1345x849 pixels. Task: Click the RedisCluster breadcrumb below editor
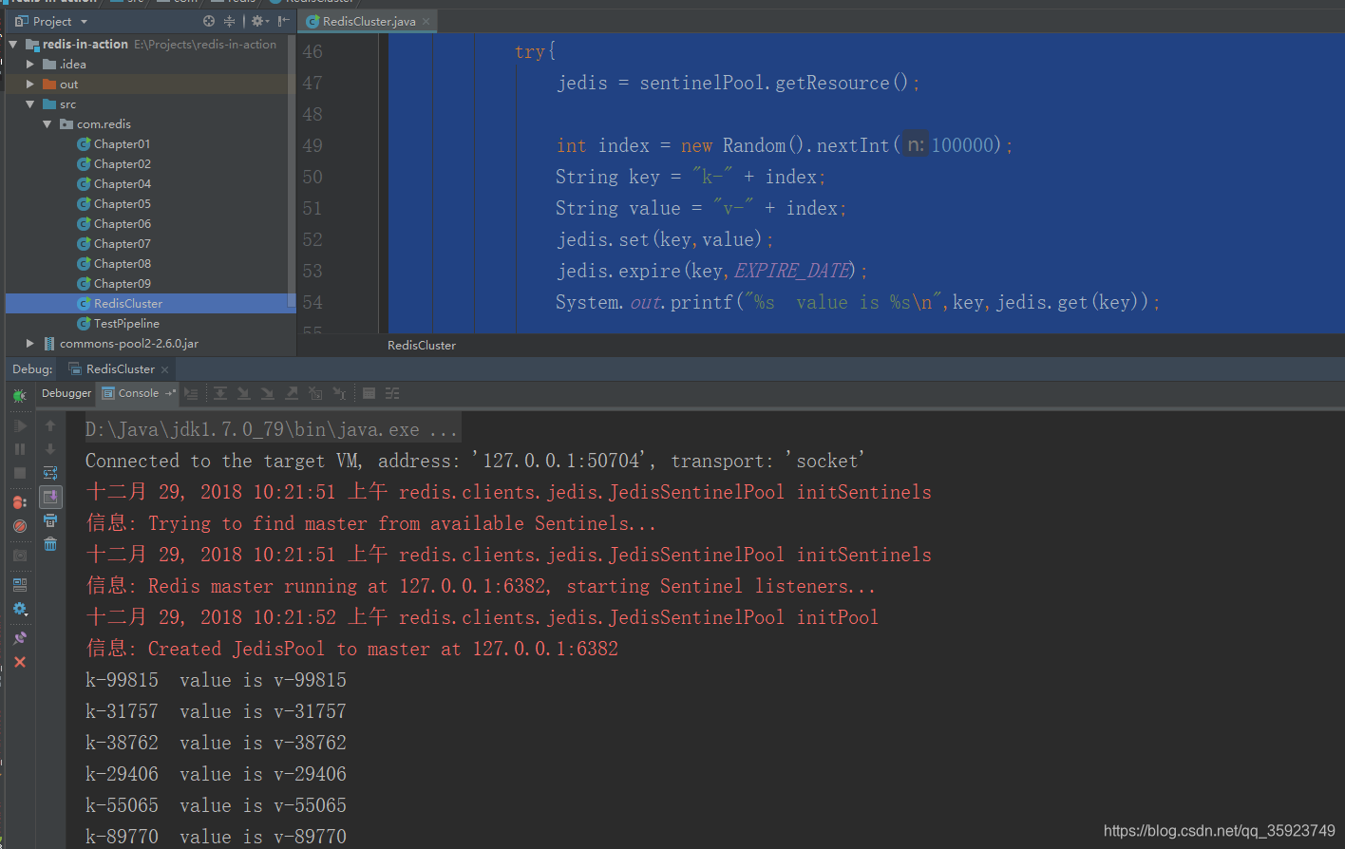[x=422, y=346]
